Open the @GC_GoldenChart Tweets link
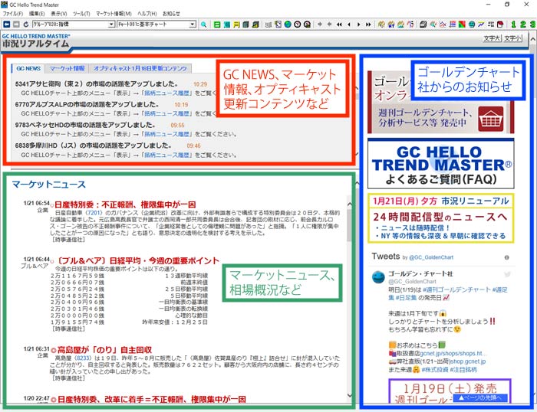The height and width of the screenshot is (412, 537). [431, 257]
